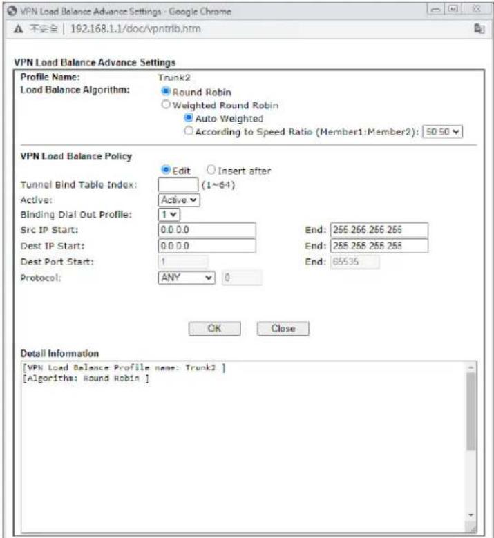Click the VPN Load Balance Policy heading
The height and width of the screenshot is (538, 494).
(76, 156)
